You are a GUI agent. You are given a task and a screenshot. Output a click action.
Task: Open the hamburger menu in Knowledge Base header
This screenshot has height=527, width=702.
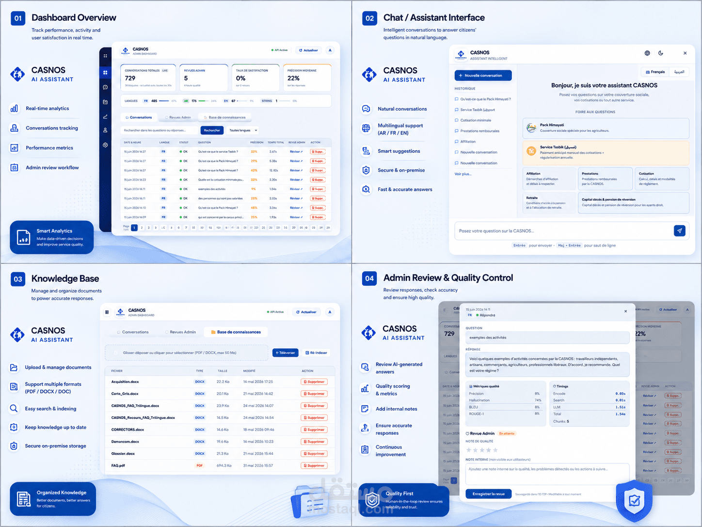pyautogui.click(x=107, y=312)
